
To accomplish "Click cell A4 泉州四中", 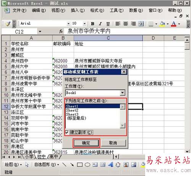I will 31,61.
